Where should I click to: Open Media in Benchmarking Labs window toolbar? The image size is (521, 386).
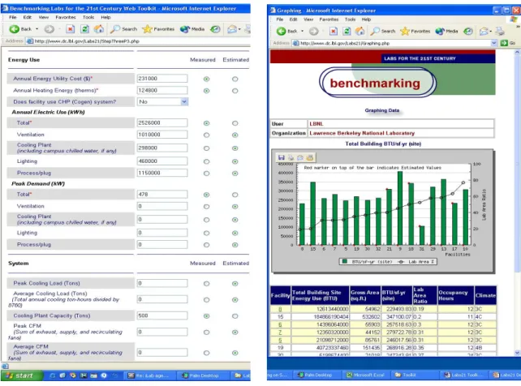click(x=192, y=29)
